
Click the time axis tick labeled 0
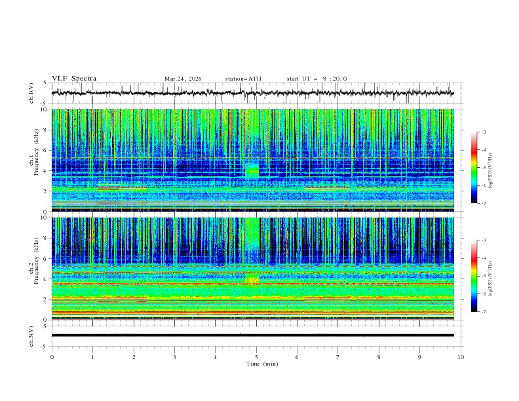pyautogui.click(x=52, y=357)
